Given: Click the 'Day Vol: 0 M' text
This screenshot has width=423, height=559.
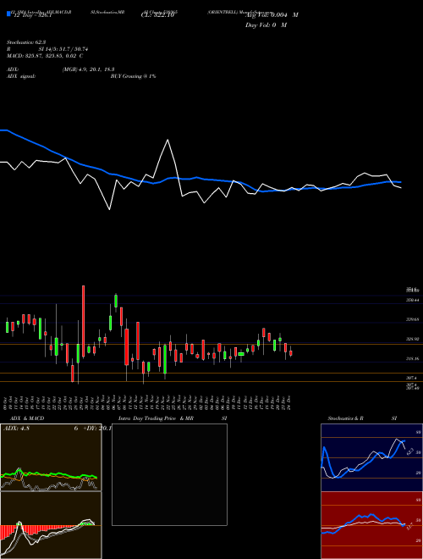Looking at the screenshot, I should tap(266, 25).
